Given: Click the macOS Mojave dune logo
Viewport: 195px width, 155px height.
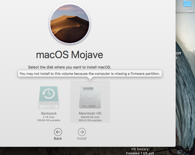Looking at the screenshot, I should 70,24.
